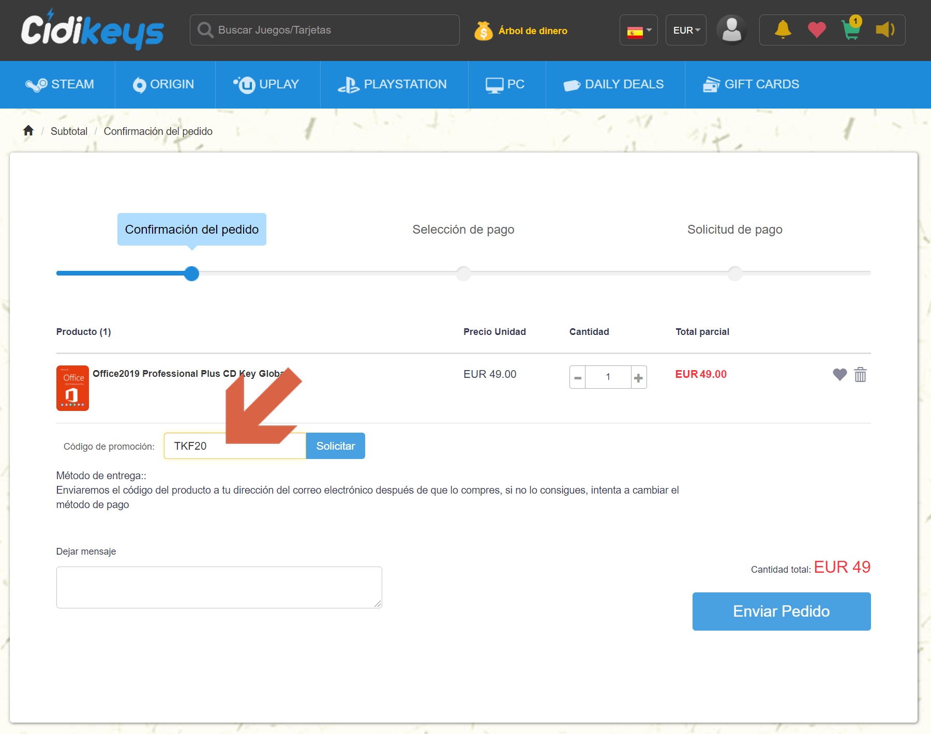Image resolution: width=931 pixels, height=734 pixels.
Task: Click Enviar Pedido button
Action: (782, 611)
